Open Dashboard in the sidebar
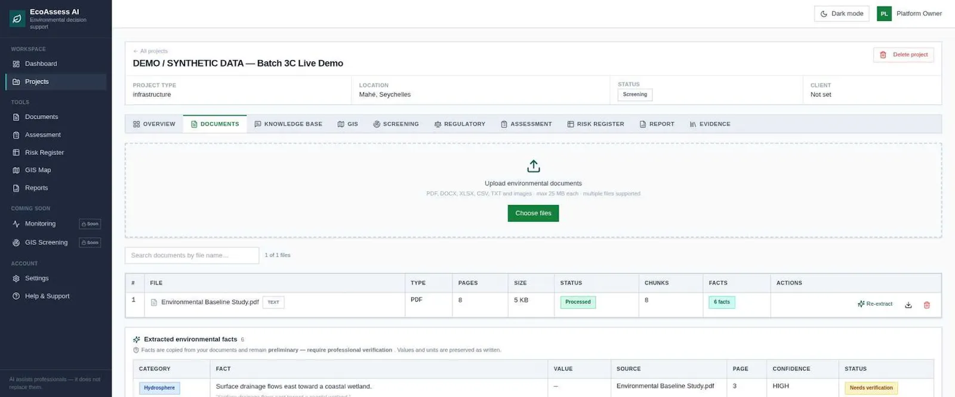 tap(56, 64)
